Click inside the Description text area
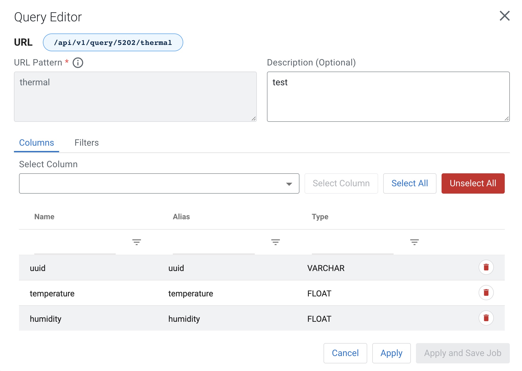The width and height of the screenshot is (522, 371). (388, 97)
